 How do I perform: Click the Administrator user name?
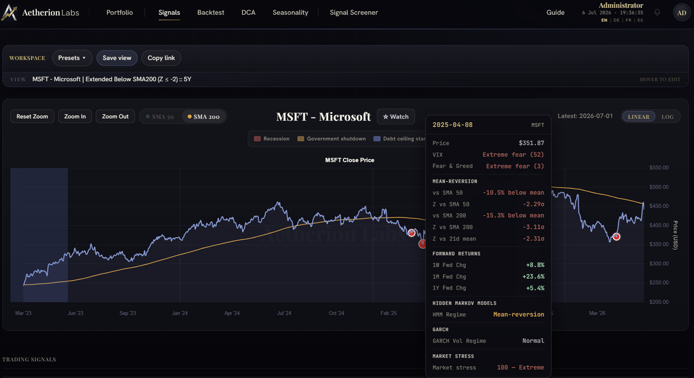tap(621, 5)
